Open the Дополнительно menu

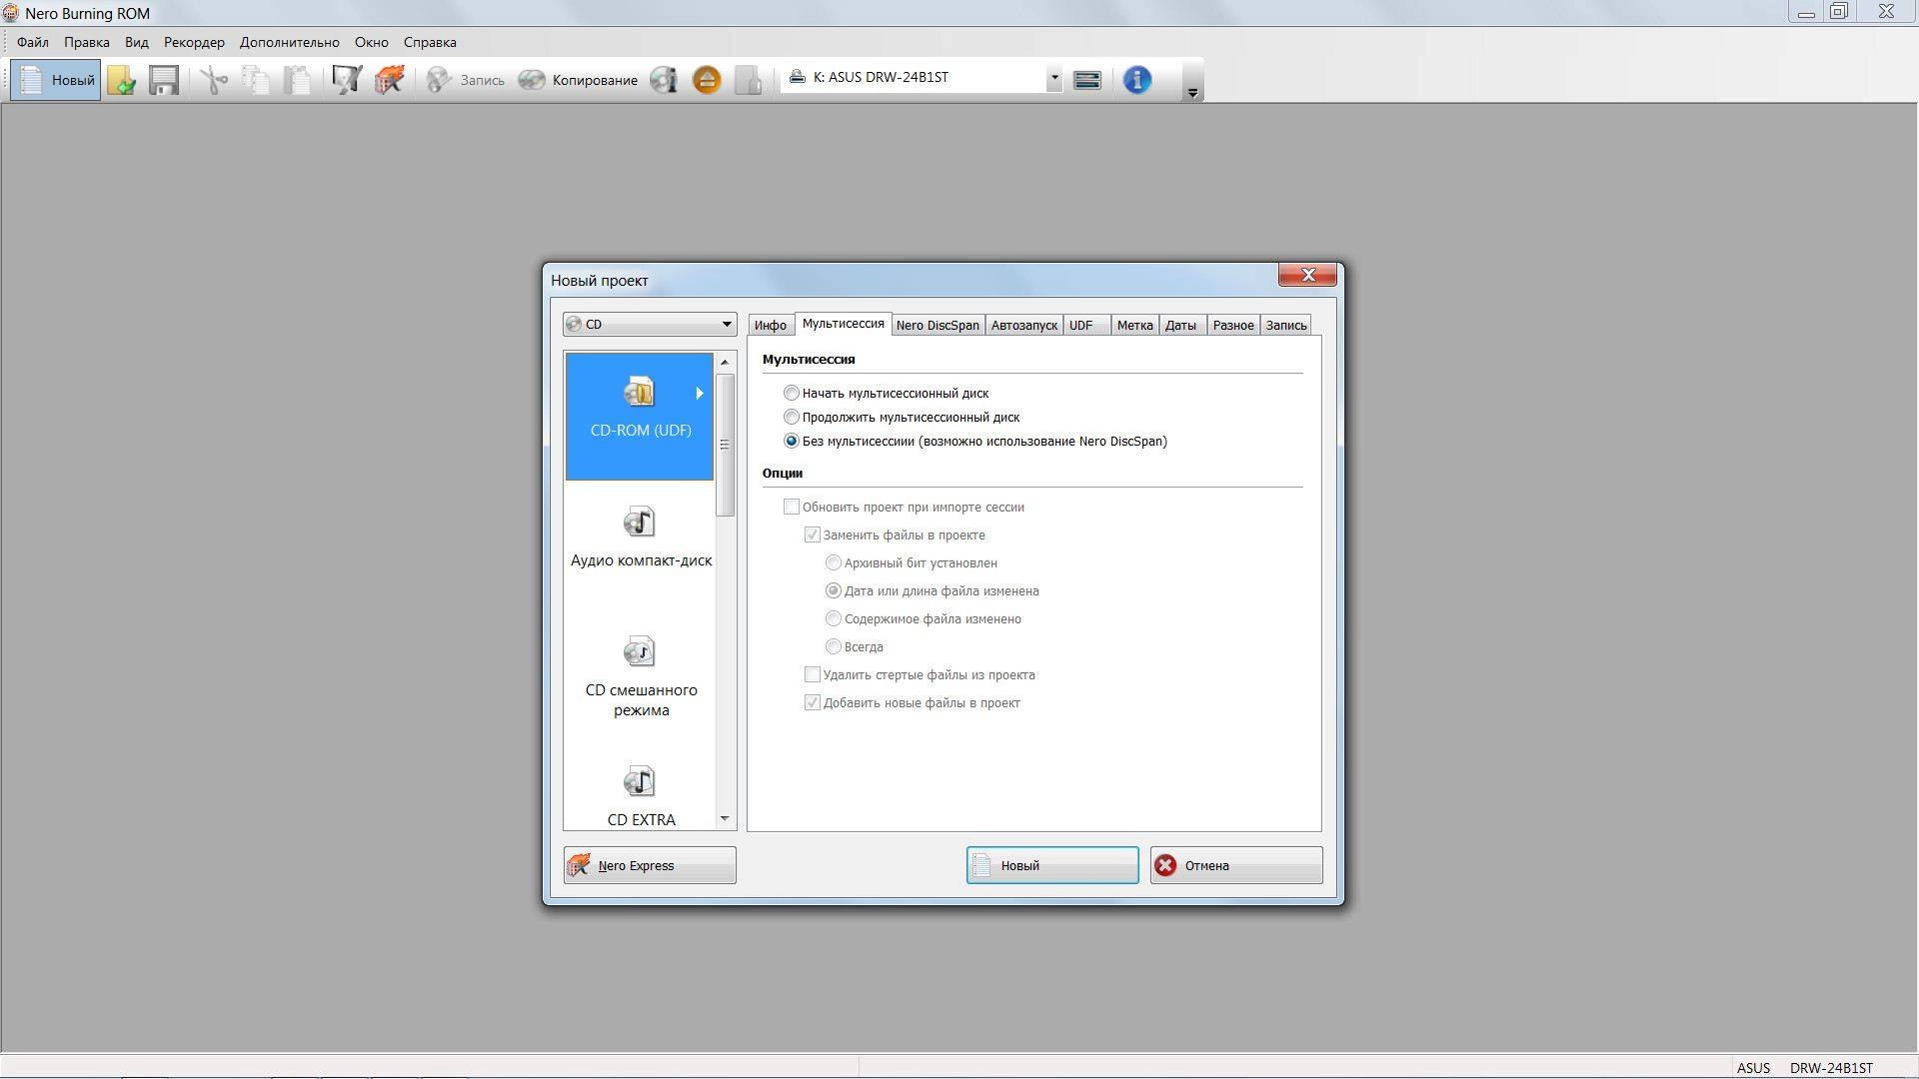[290, 42]
